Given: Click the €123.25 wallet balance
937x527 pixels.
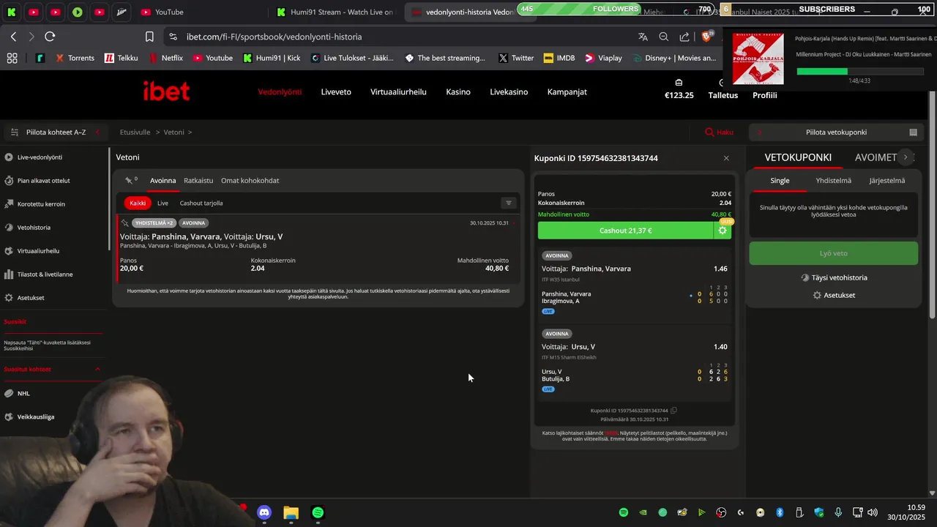Looking at the screenshot, I should 679,89.
